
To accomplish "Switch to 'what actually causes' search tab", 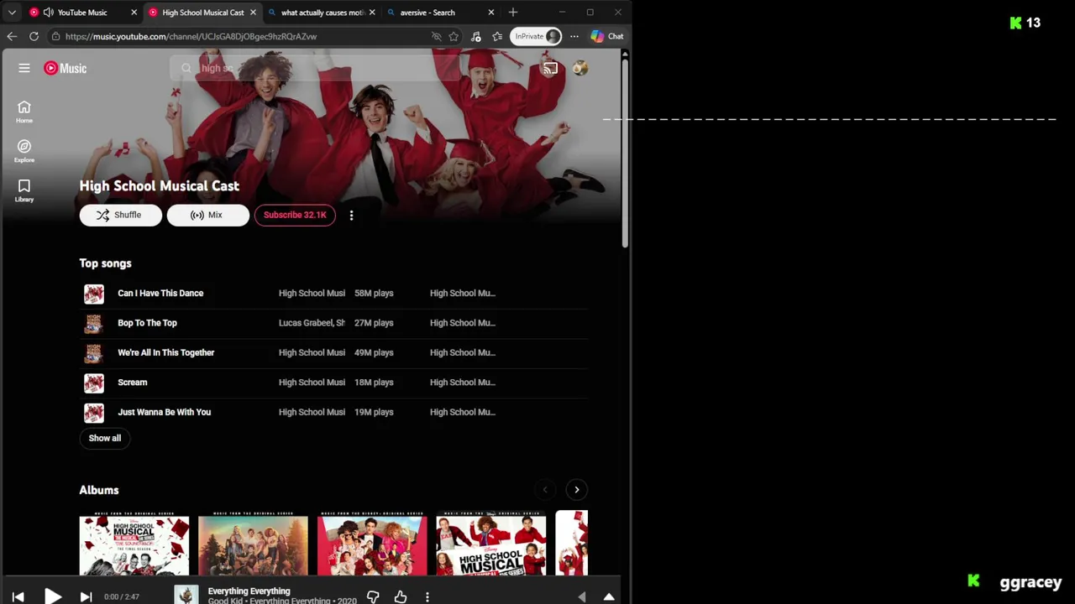I will tap(322, 13).
